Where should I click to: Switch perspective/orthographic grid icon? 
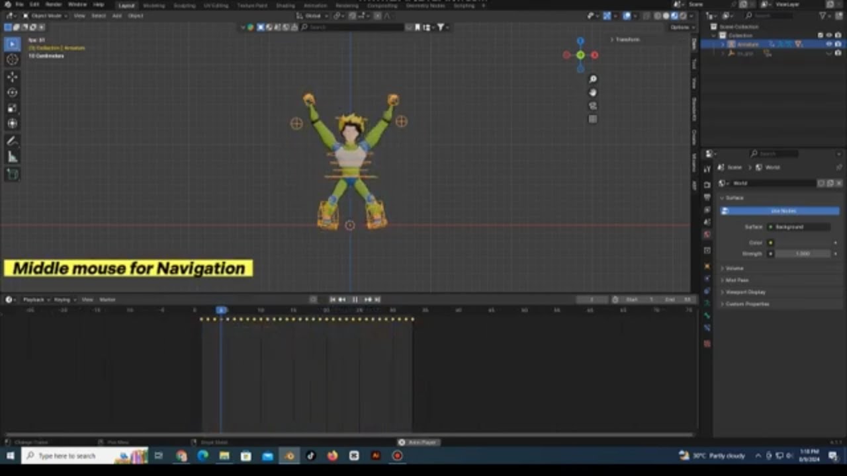[x=592, y=119]
